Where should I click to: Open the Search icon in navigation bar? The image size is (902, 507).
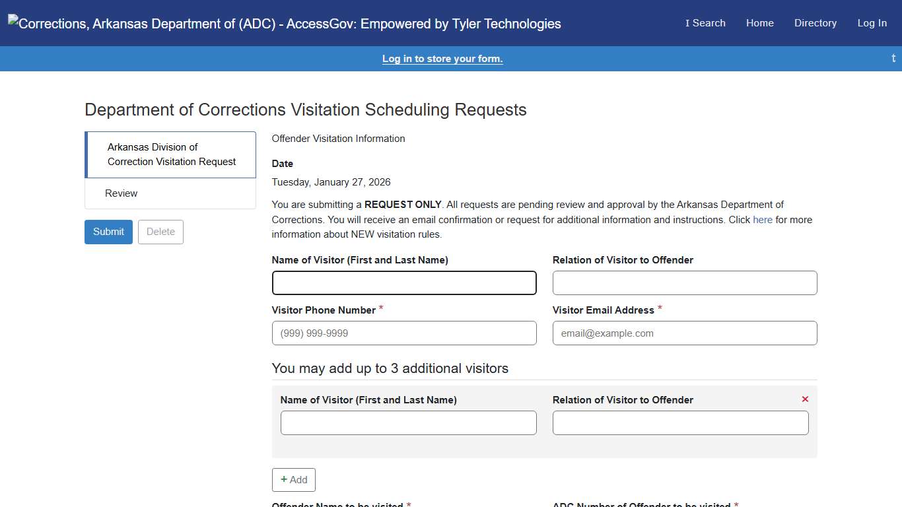[705, 23]
